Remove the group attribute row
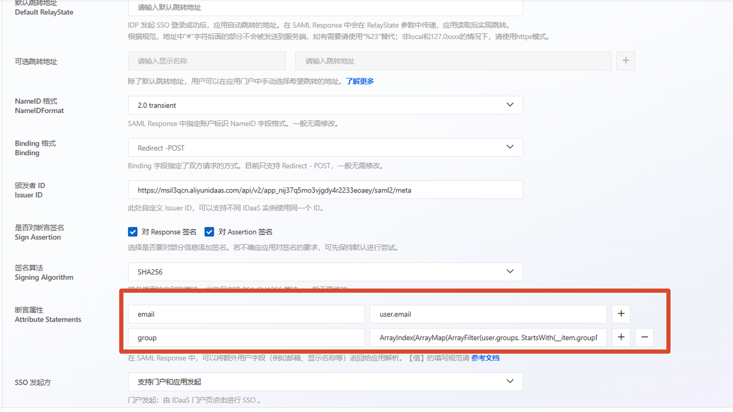 (x=644, y=338)
